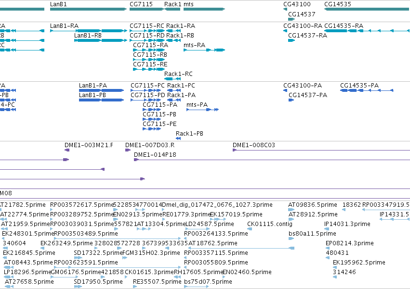Select the Rack1-PB protein label

click(x=189, y=134)
